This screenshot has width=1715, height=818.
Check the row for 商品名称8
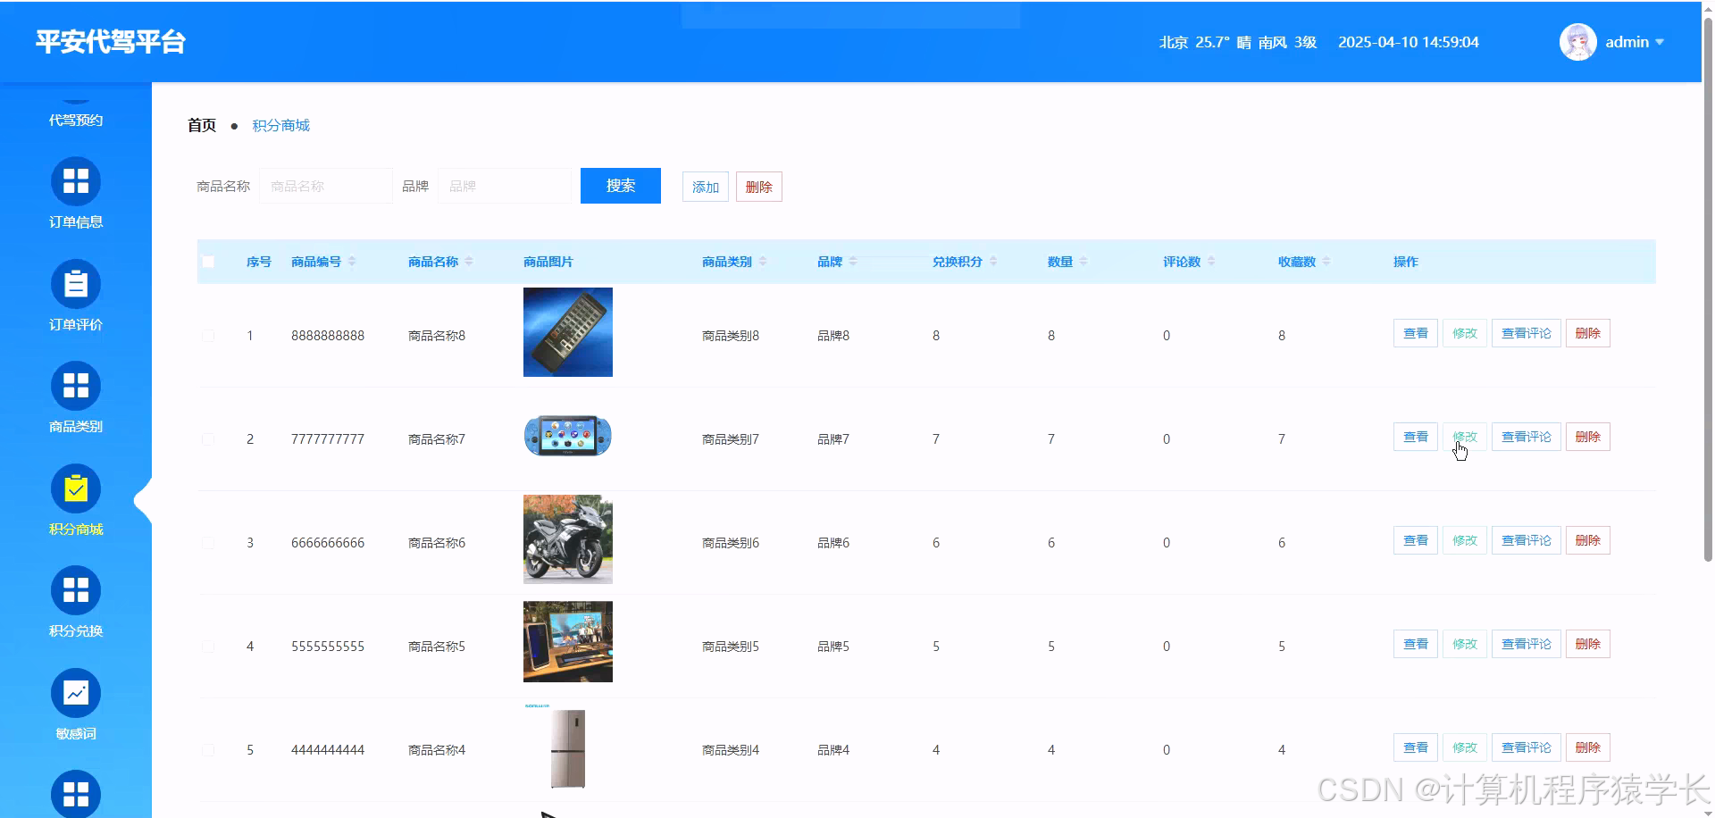pyautogui.click(x=208, y=336)
